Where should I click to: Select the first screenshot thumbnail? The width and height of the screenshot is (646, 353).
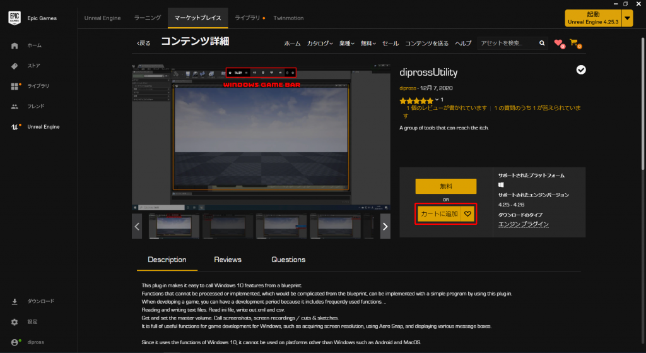pos(174,226)
